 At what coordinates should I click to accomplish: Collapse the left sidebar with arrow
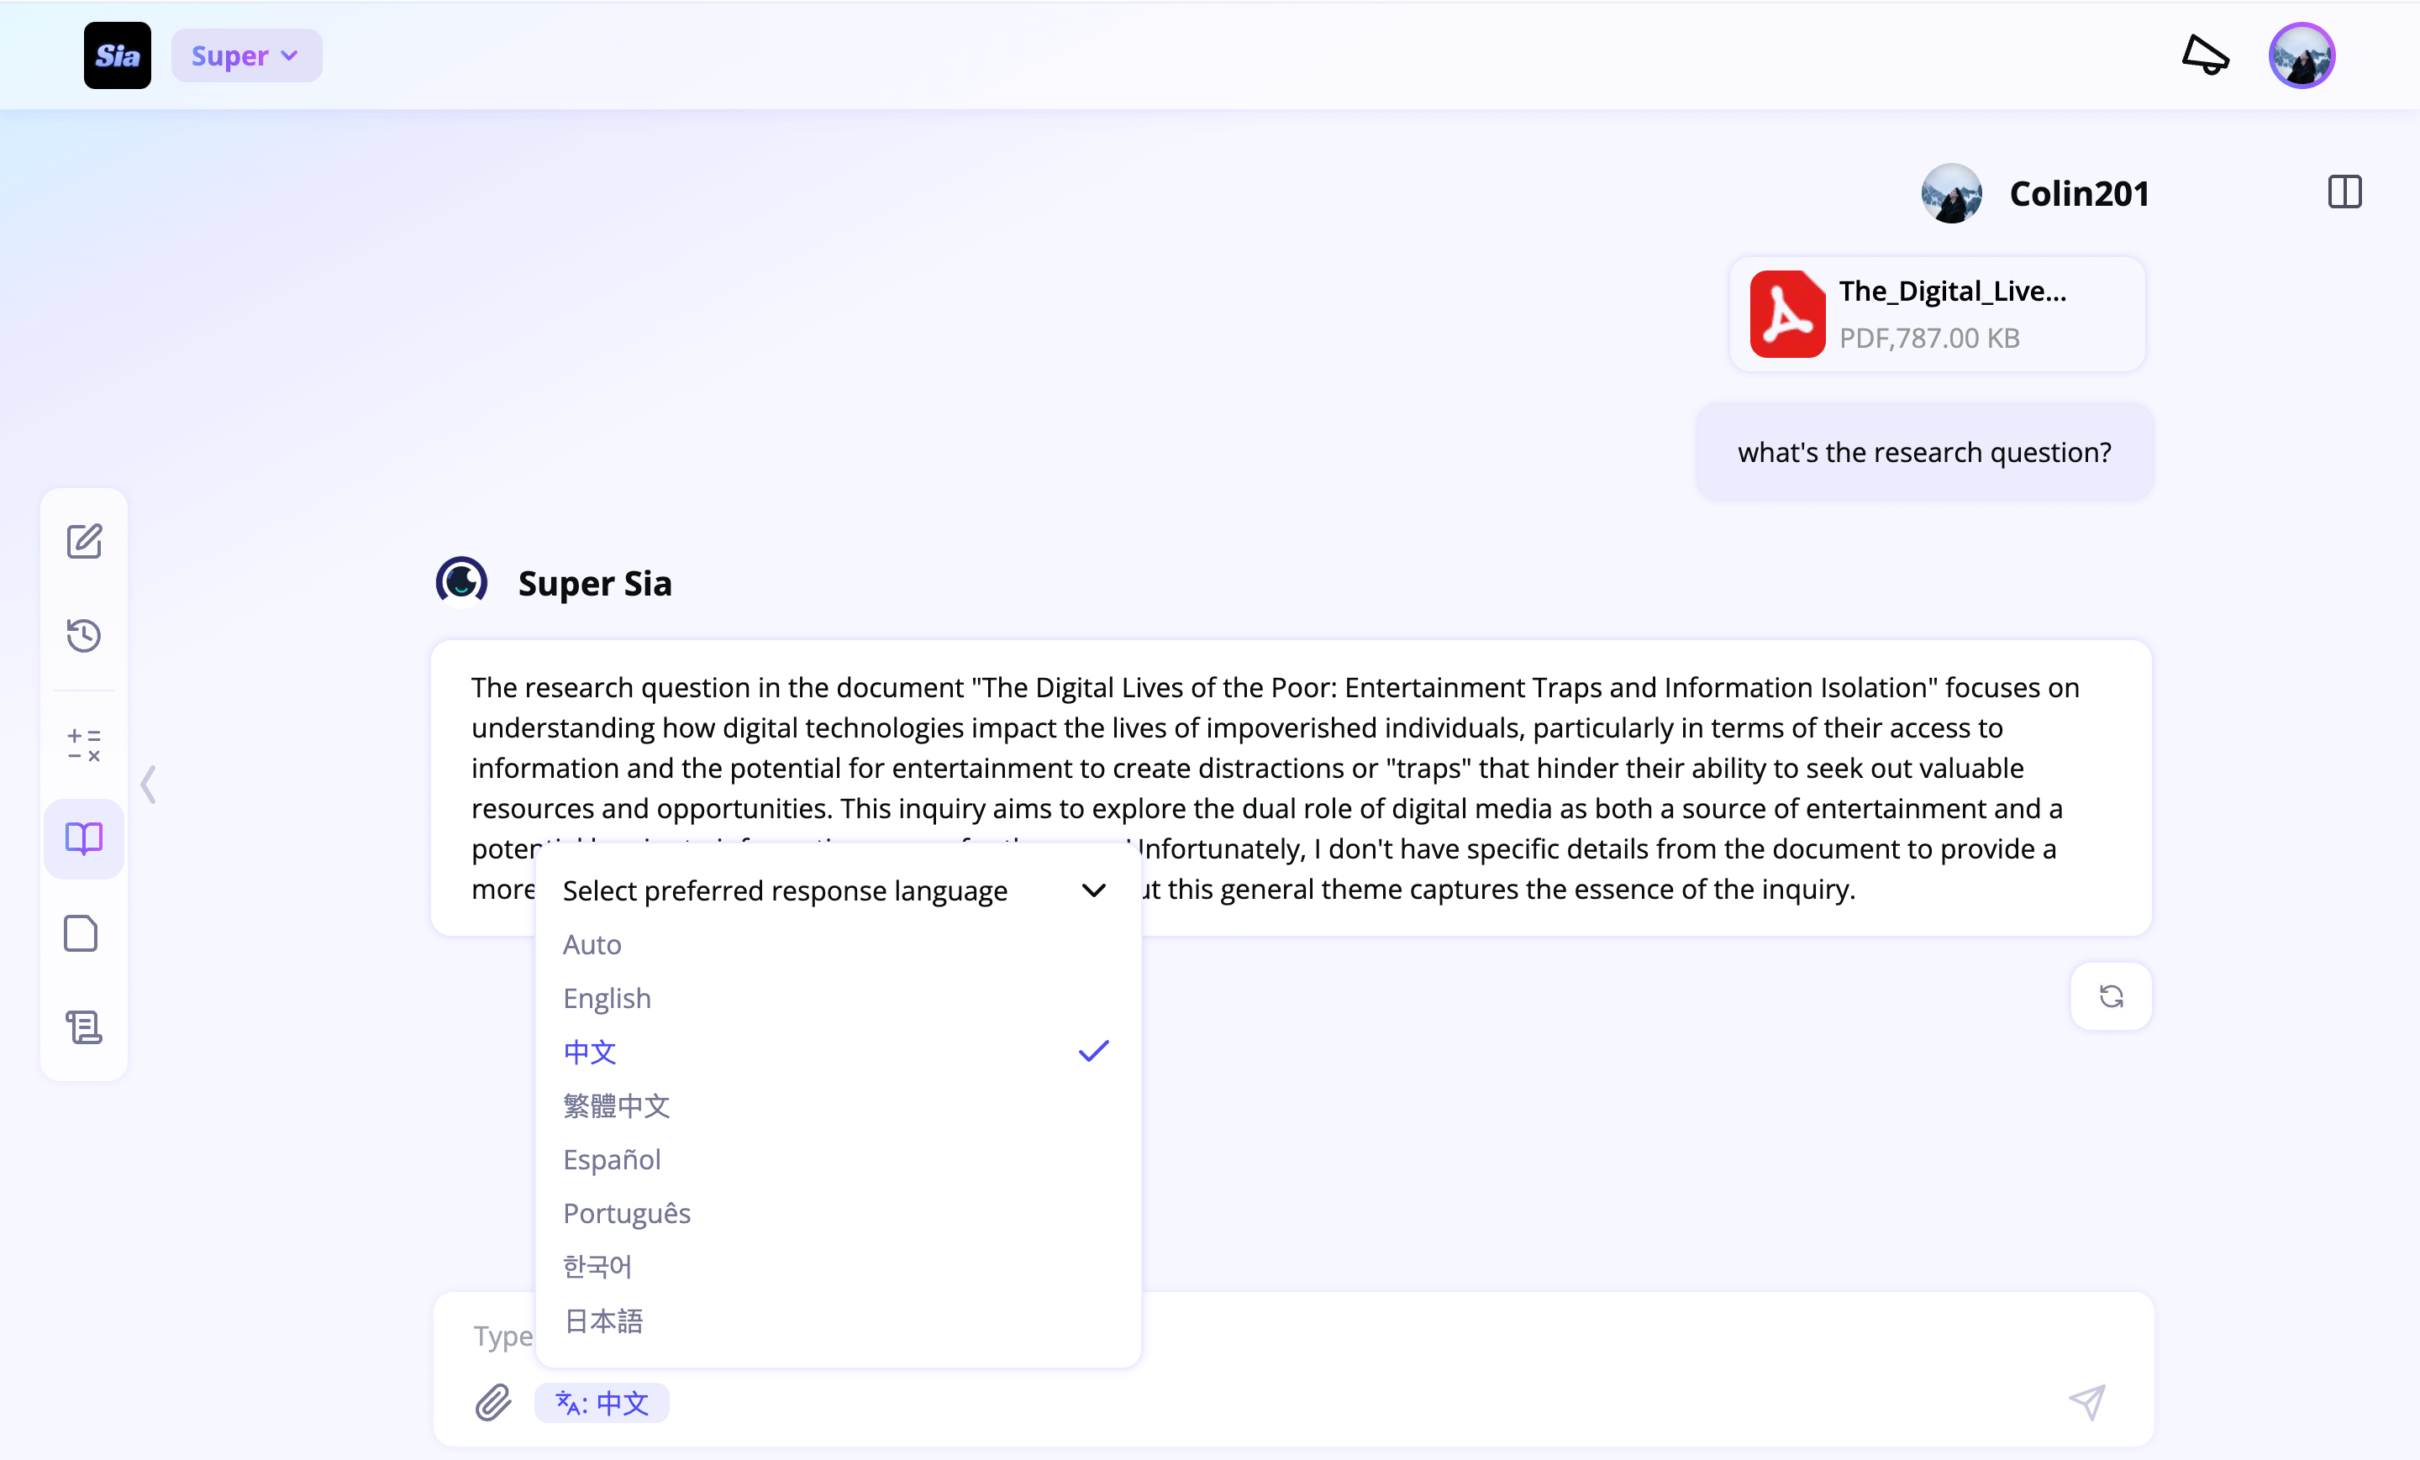click(x=148, y=785)
